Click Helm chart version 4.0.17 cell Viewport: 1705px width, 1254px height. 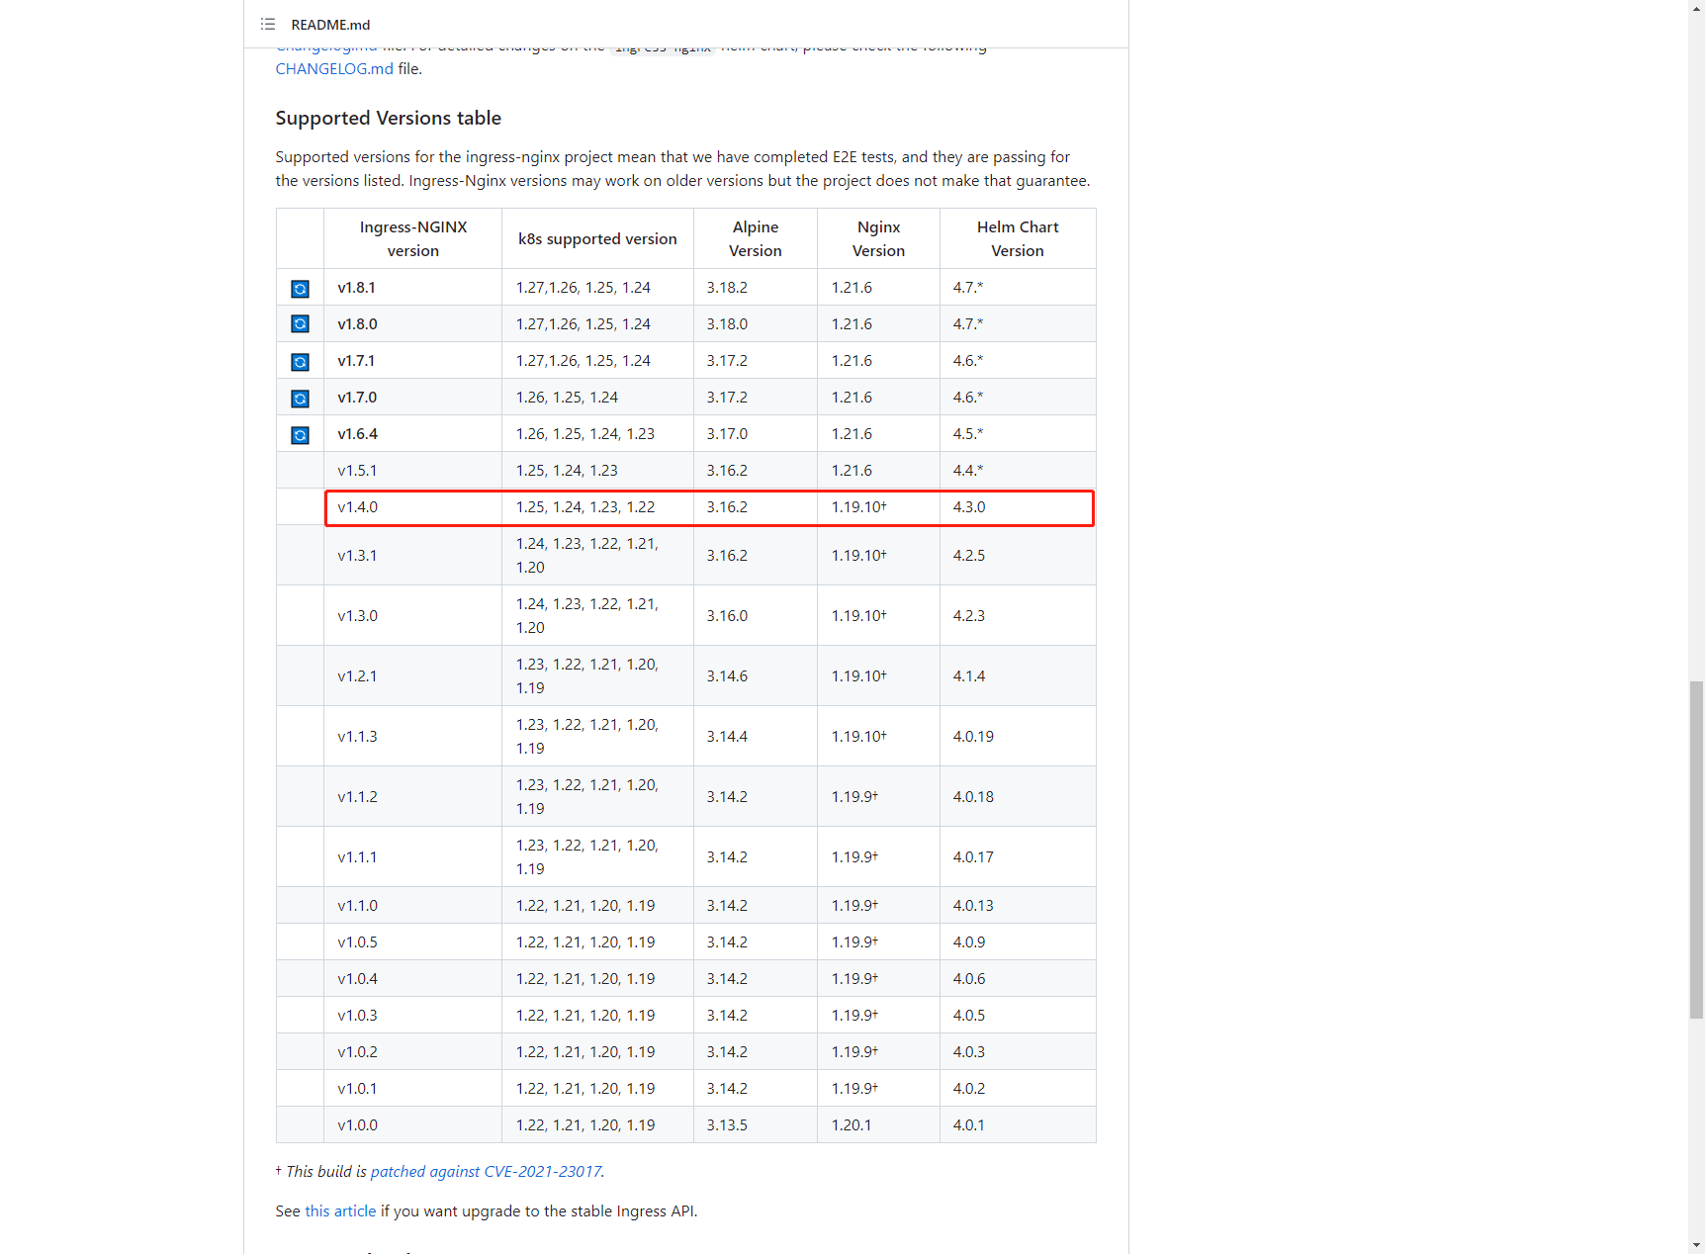click(1018, 857)
